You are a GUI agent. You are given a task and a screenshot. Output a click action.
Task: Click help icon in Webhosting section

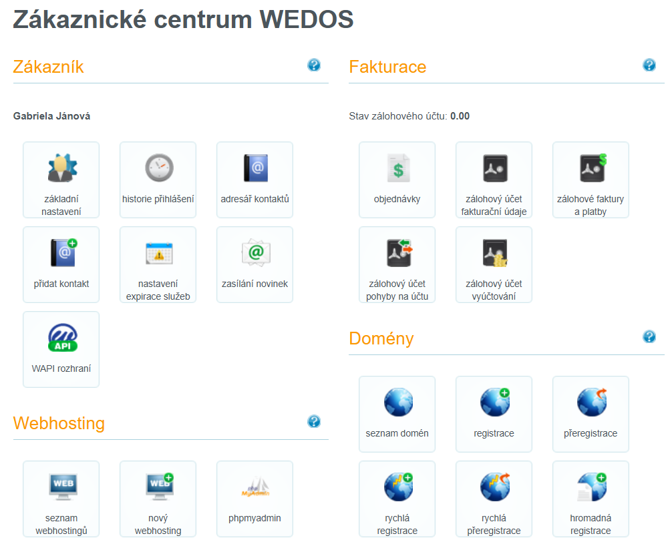(314, 421)
